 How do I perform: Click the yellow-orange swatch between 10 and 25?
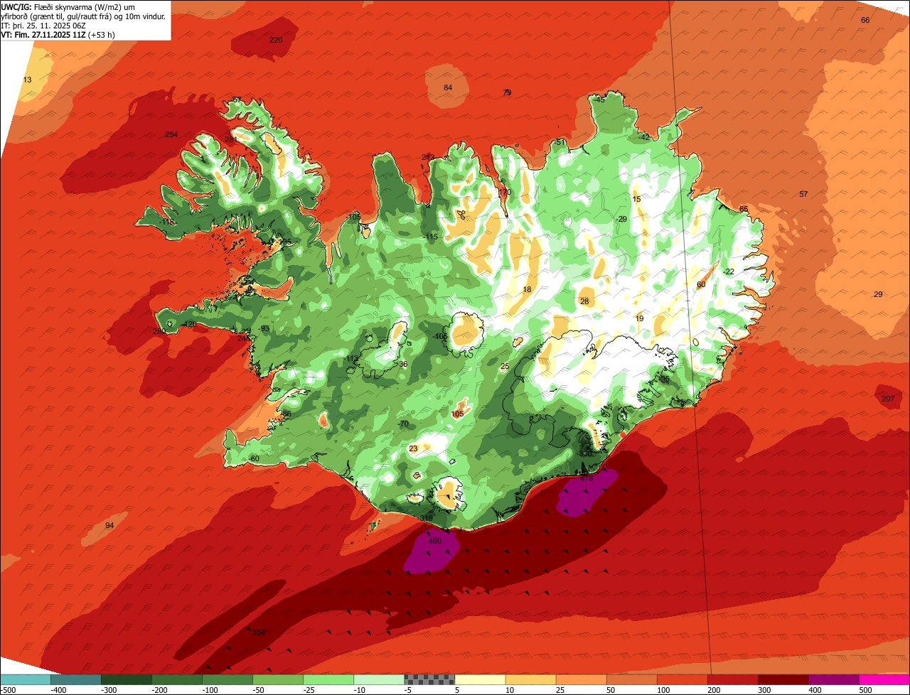530,679
